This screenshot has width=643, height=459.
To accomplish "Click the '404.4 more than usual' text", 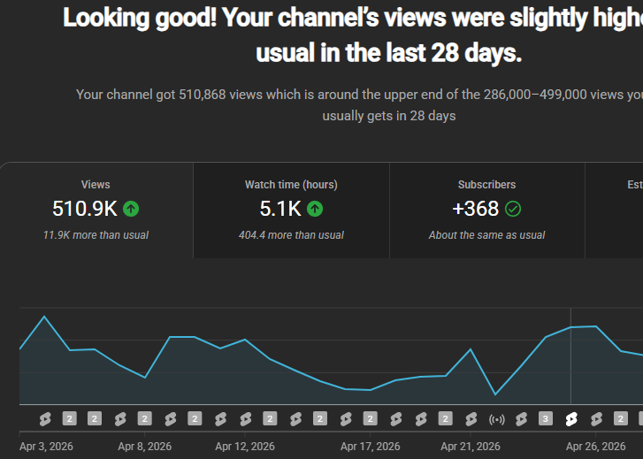I will [291, 235].
